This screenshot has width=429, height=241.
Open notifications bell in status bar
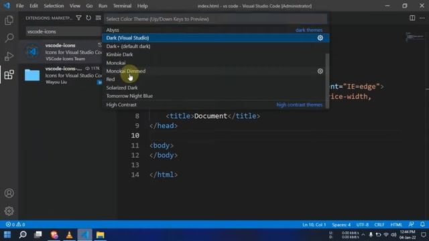422,224
